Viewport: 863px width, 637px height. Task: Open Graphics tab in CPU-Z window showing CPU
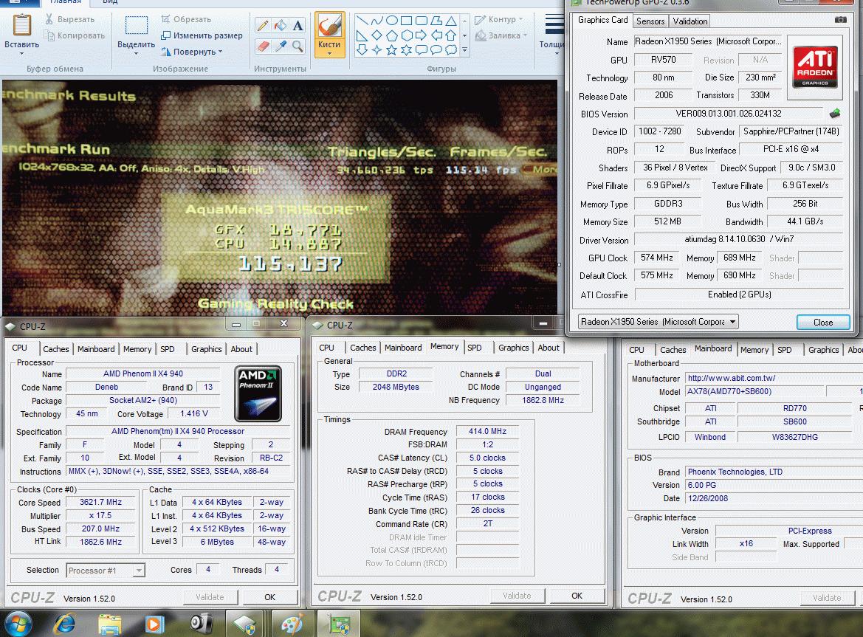(207, 349)
